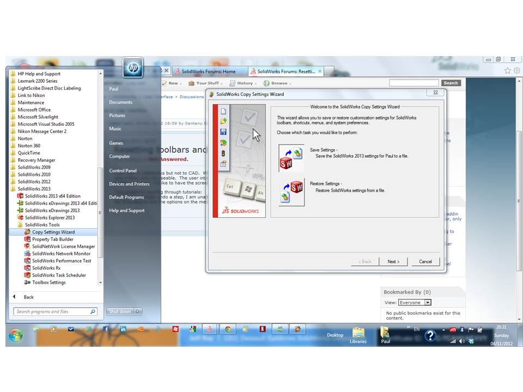This screenshot has height=392, width=523.
Task: Open SolidWorks Network Monitor
Action: pos(57,254)
